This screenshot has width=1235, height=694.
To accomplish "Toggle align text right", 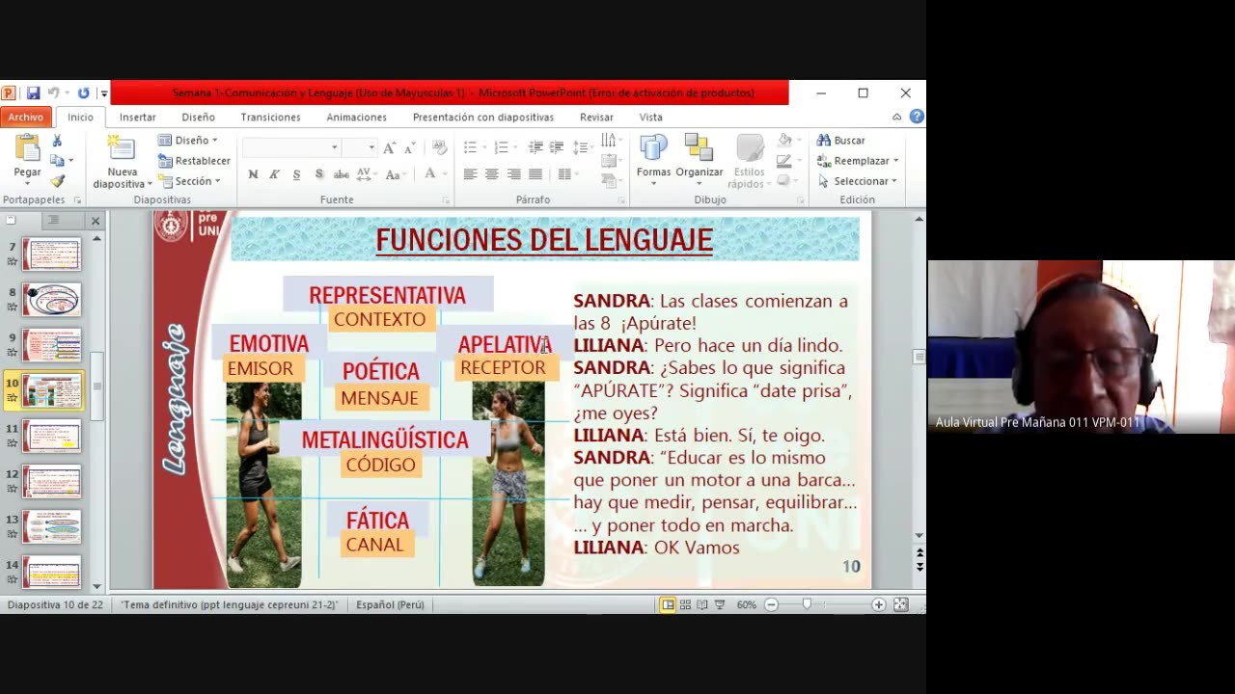I will pos(513,174).
